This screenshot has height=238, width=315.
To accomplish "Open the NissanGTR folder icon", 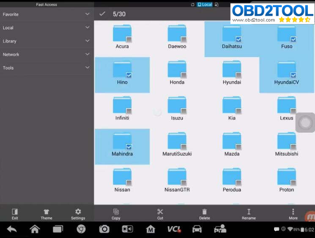I will pyautogui.click(x=177, y=177).
